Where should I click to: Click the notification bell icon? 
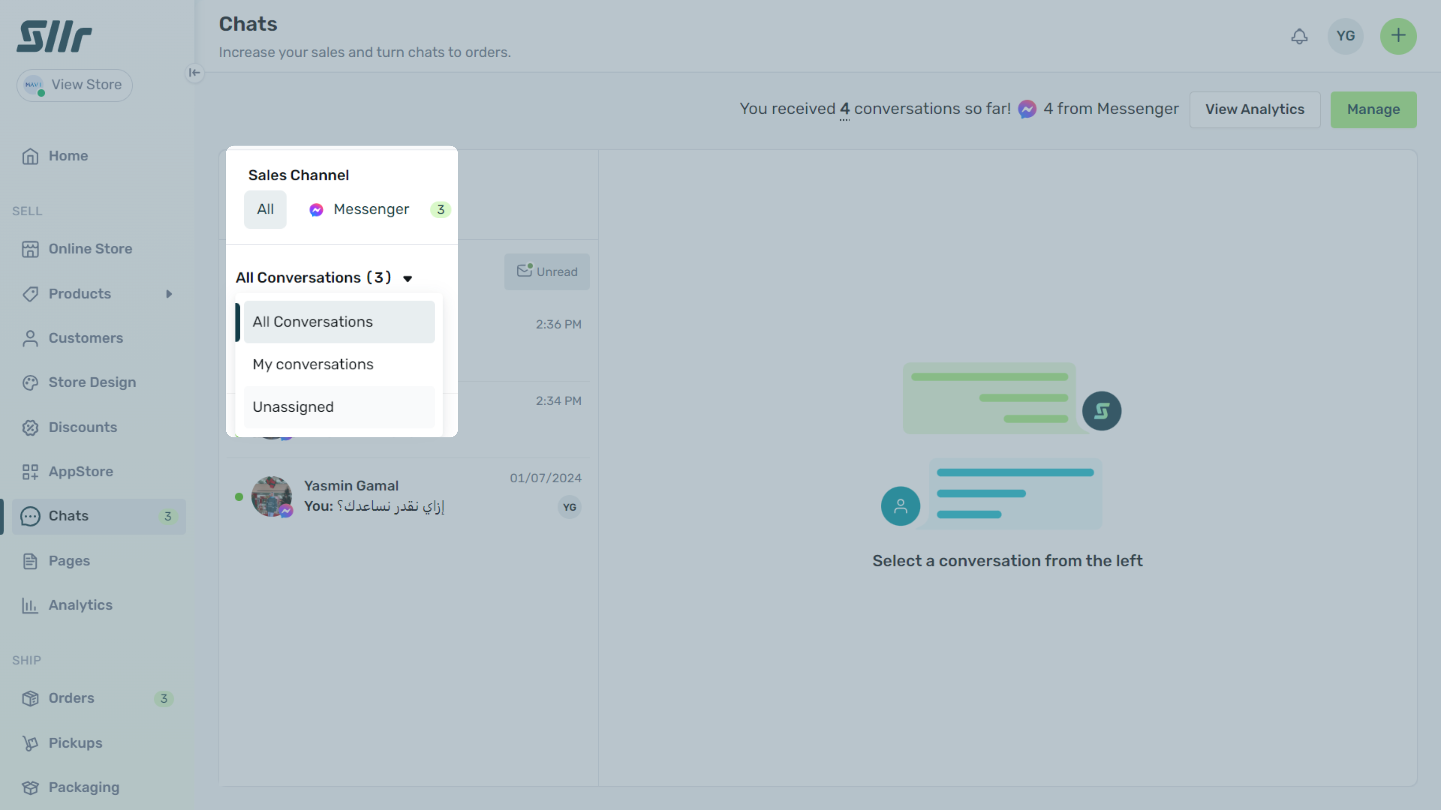click(x=1299, y=36)
